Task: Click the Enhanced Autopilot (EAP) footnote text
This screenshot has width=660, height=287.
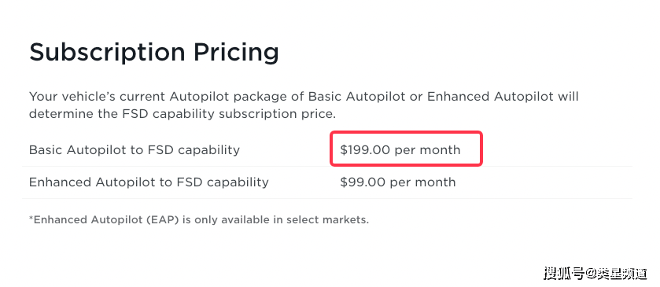Action: (x=199, y=219)
